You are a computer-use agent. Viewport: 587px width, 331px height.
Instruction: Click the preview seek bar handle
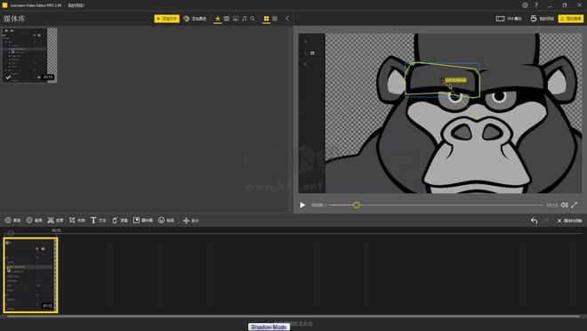[x=357, y=205]
